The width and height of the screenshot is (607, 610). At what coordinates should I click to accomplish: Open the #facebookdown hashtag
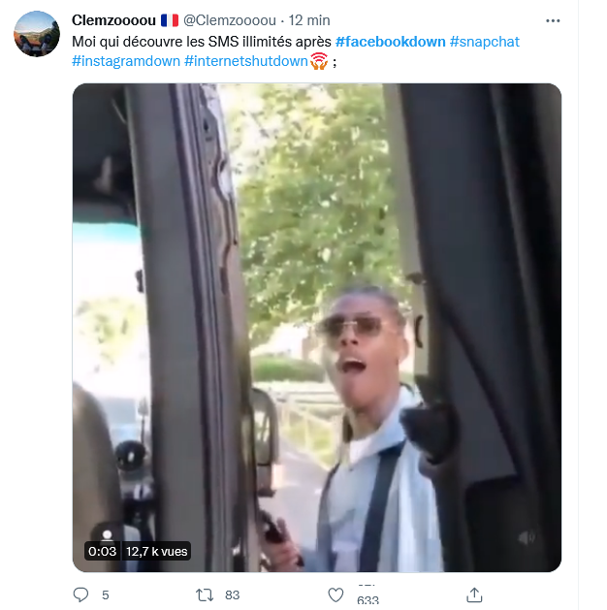tap(390, 42)
